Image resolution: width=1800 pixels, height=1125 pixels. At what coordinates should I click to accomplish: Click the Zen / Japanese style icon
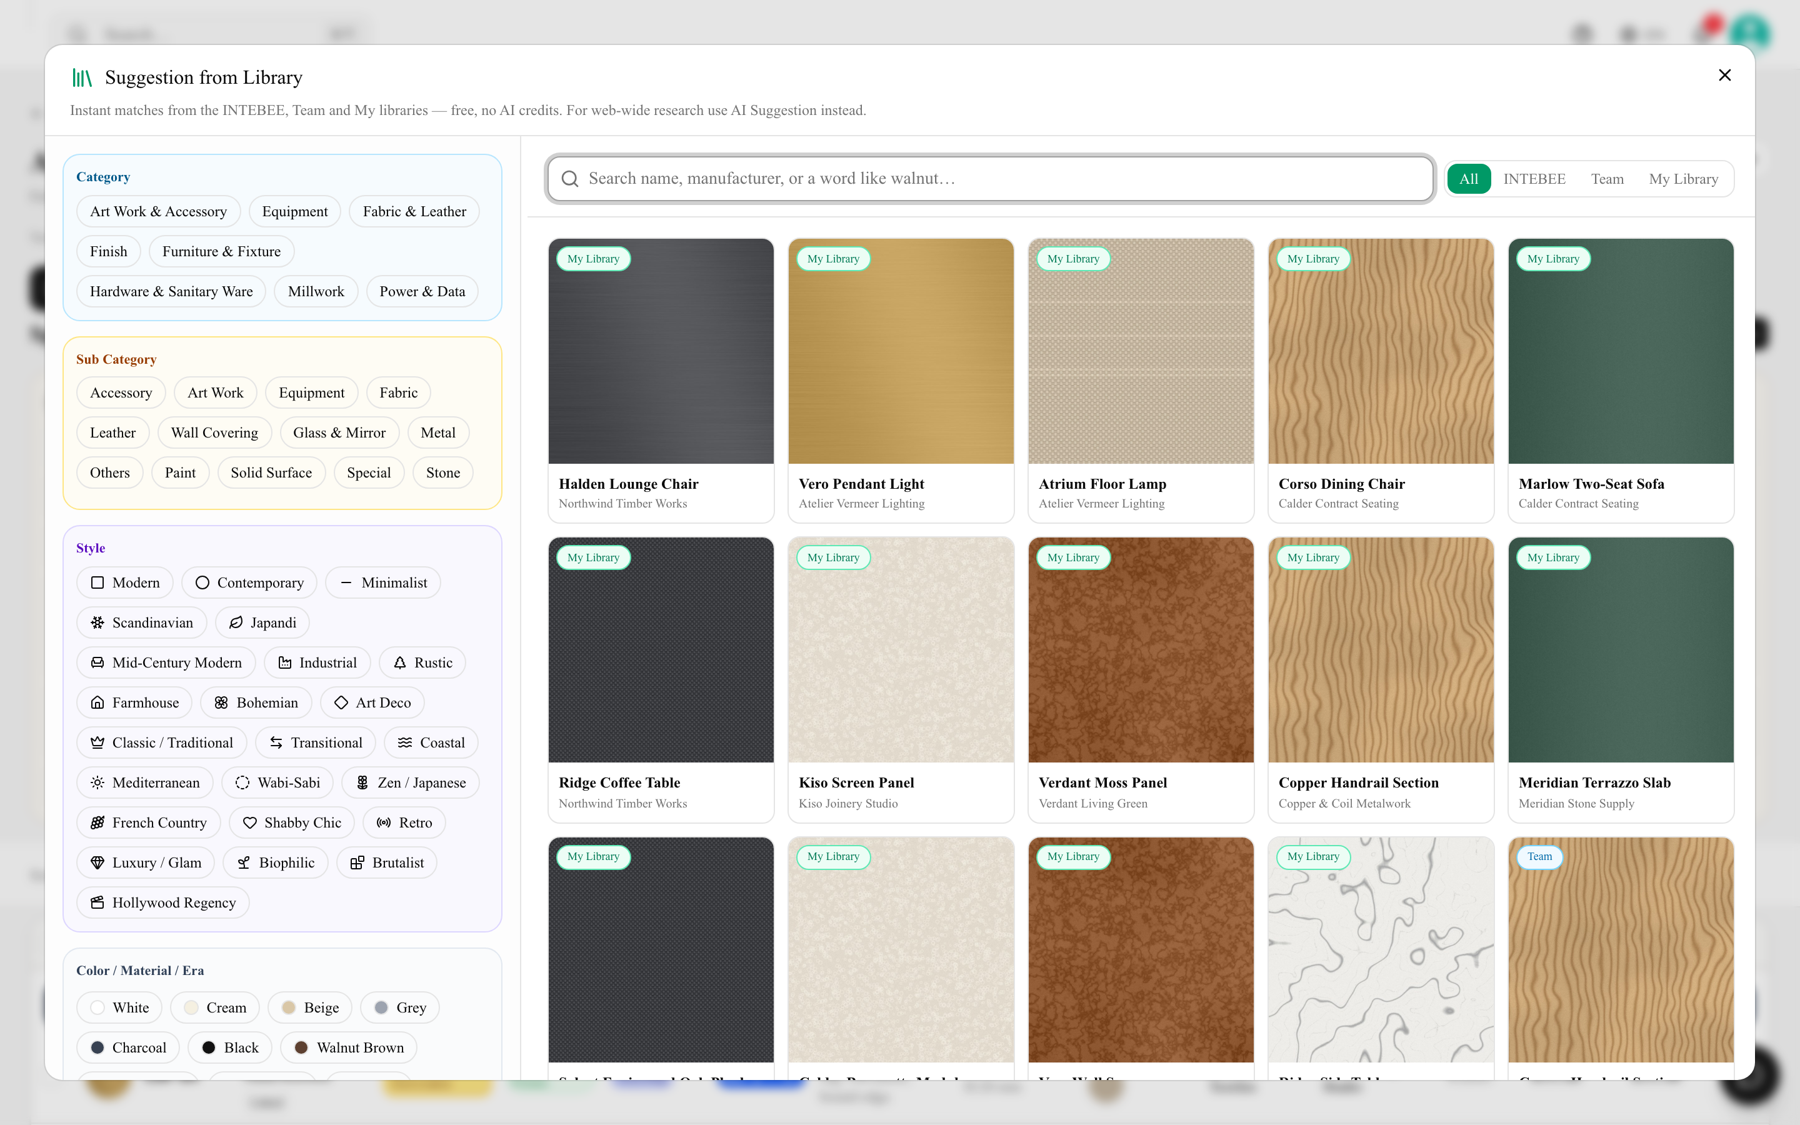pos(362,782)
